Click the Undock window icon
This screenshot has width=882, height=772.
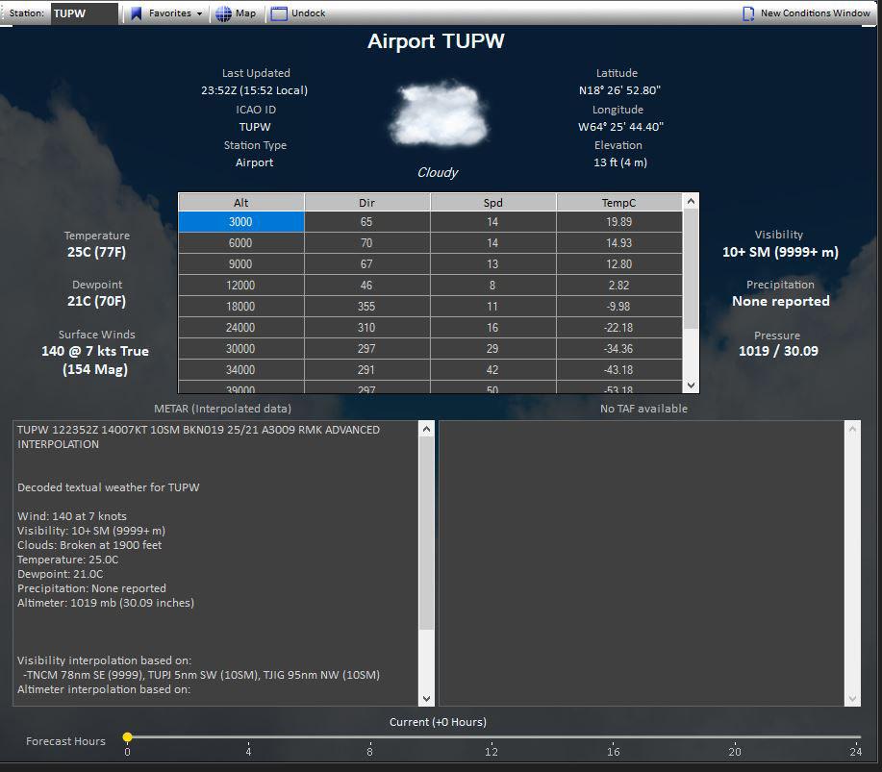[x=278, y=13]
